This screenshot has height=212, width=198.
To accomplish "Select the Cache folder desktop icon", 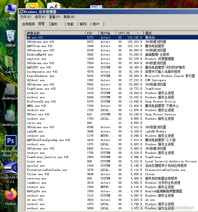I will pos(10,65).
